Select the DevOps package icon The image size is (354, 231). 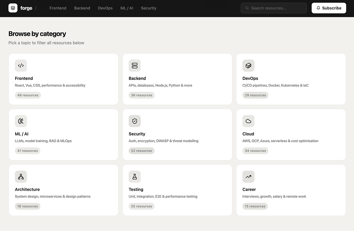click(x=248, y=65)
